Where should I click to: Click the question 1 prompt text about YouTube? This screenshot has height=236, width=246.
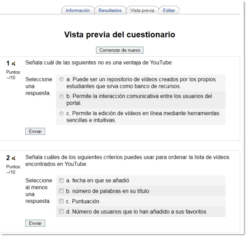(x=99, y=62)
